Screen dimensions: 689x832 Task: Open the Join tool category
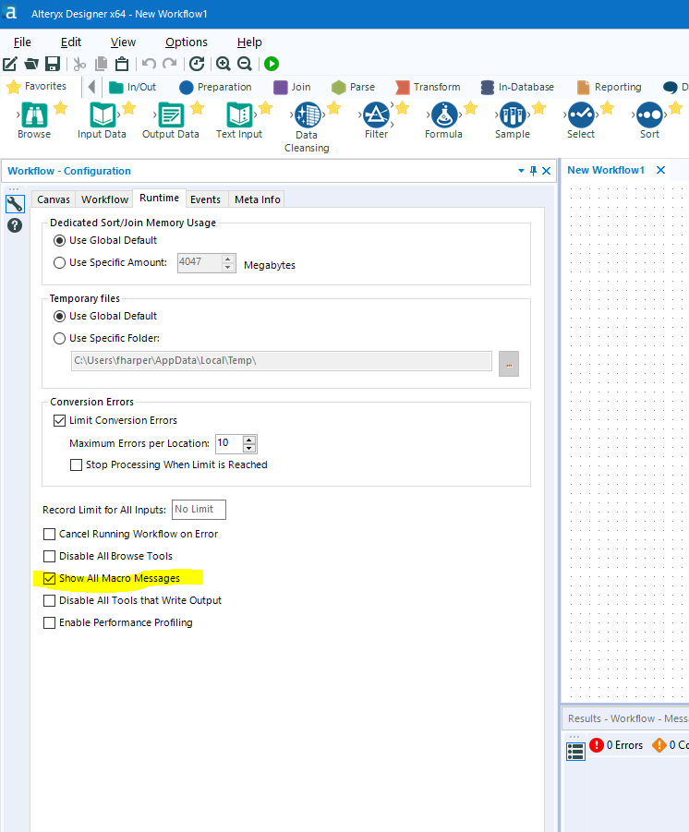pos(292,87)
